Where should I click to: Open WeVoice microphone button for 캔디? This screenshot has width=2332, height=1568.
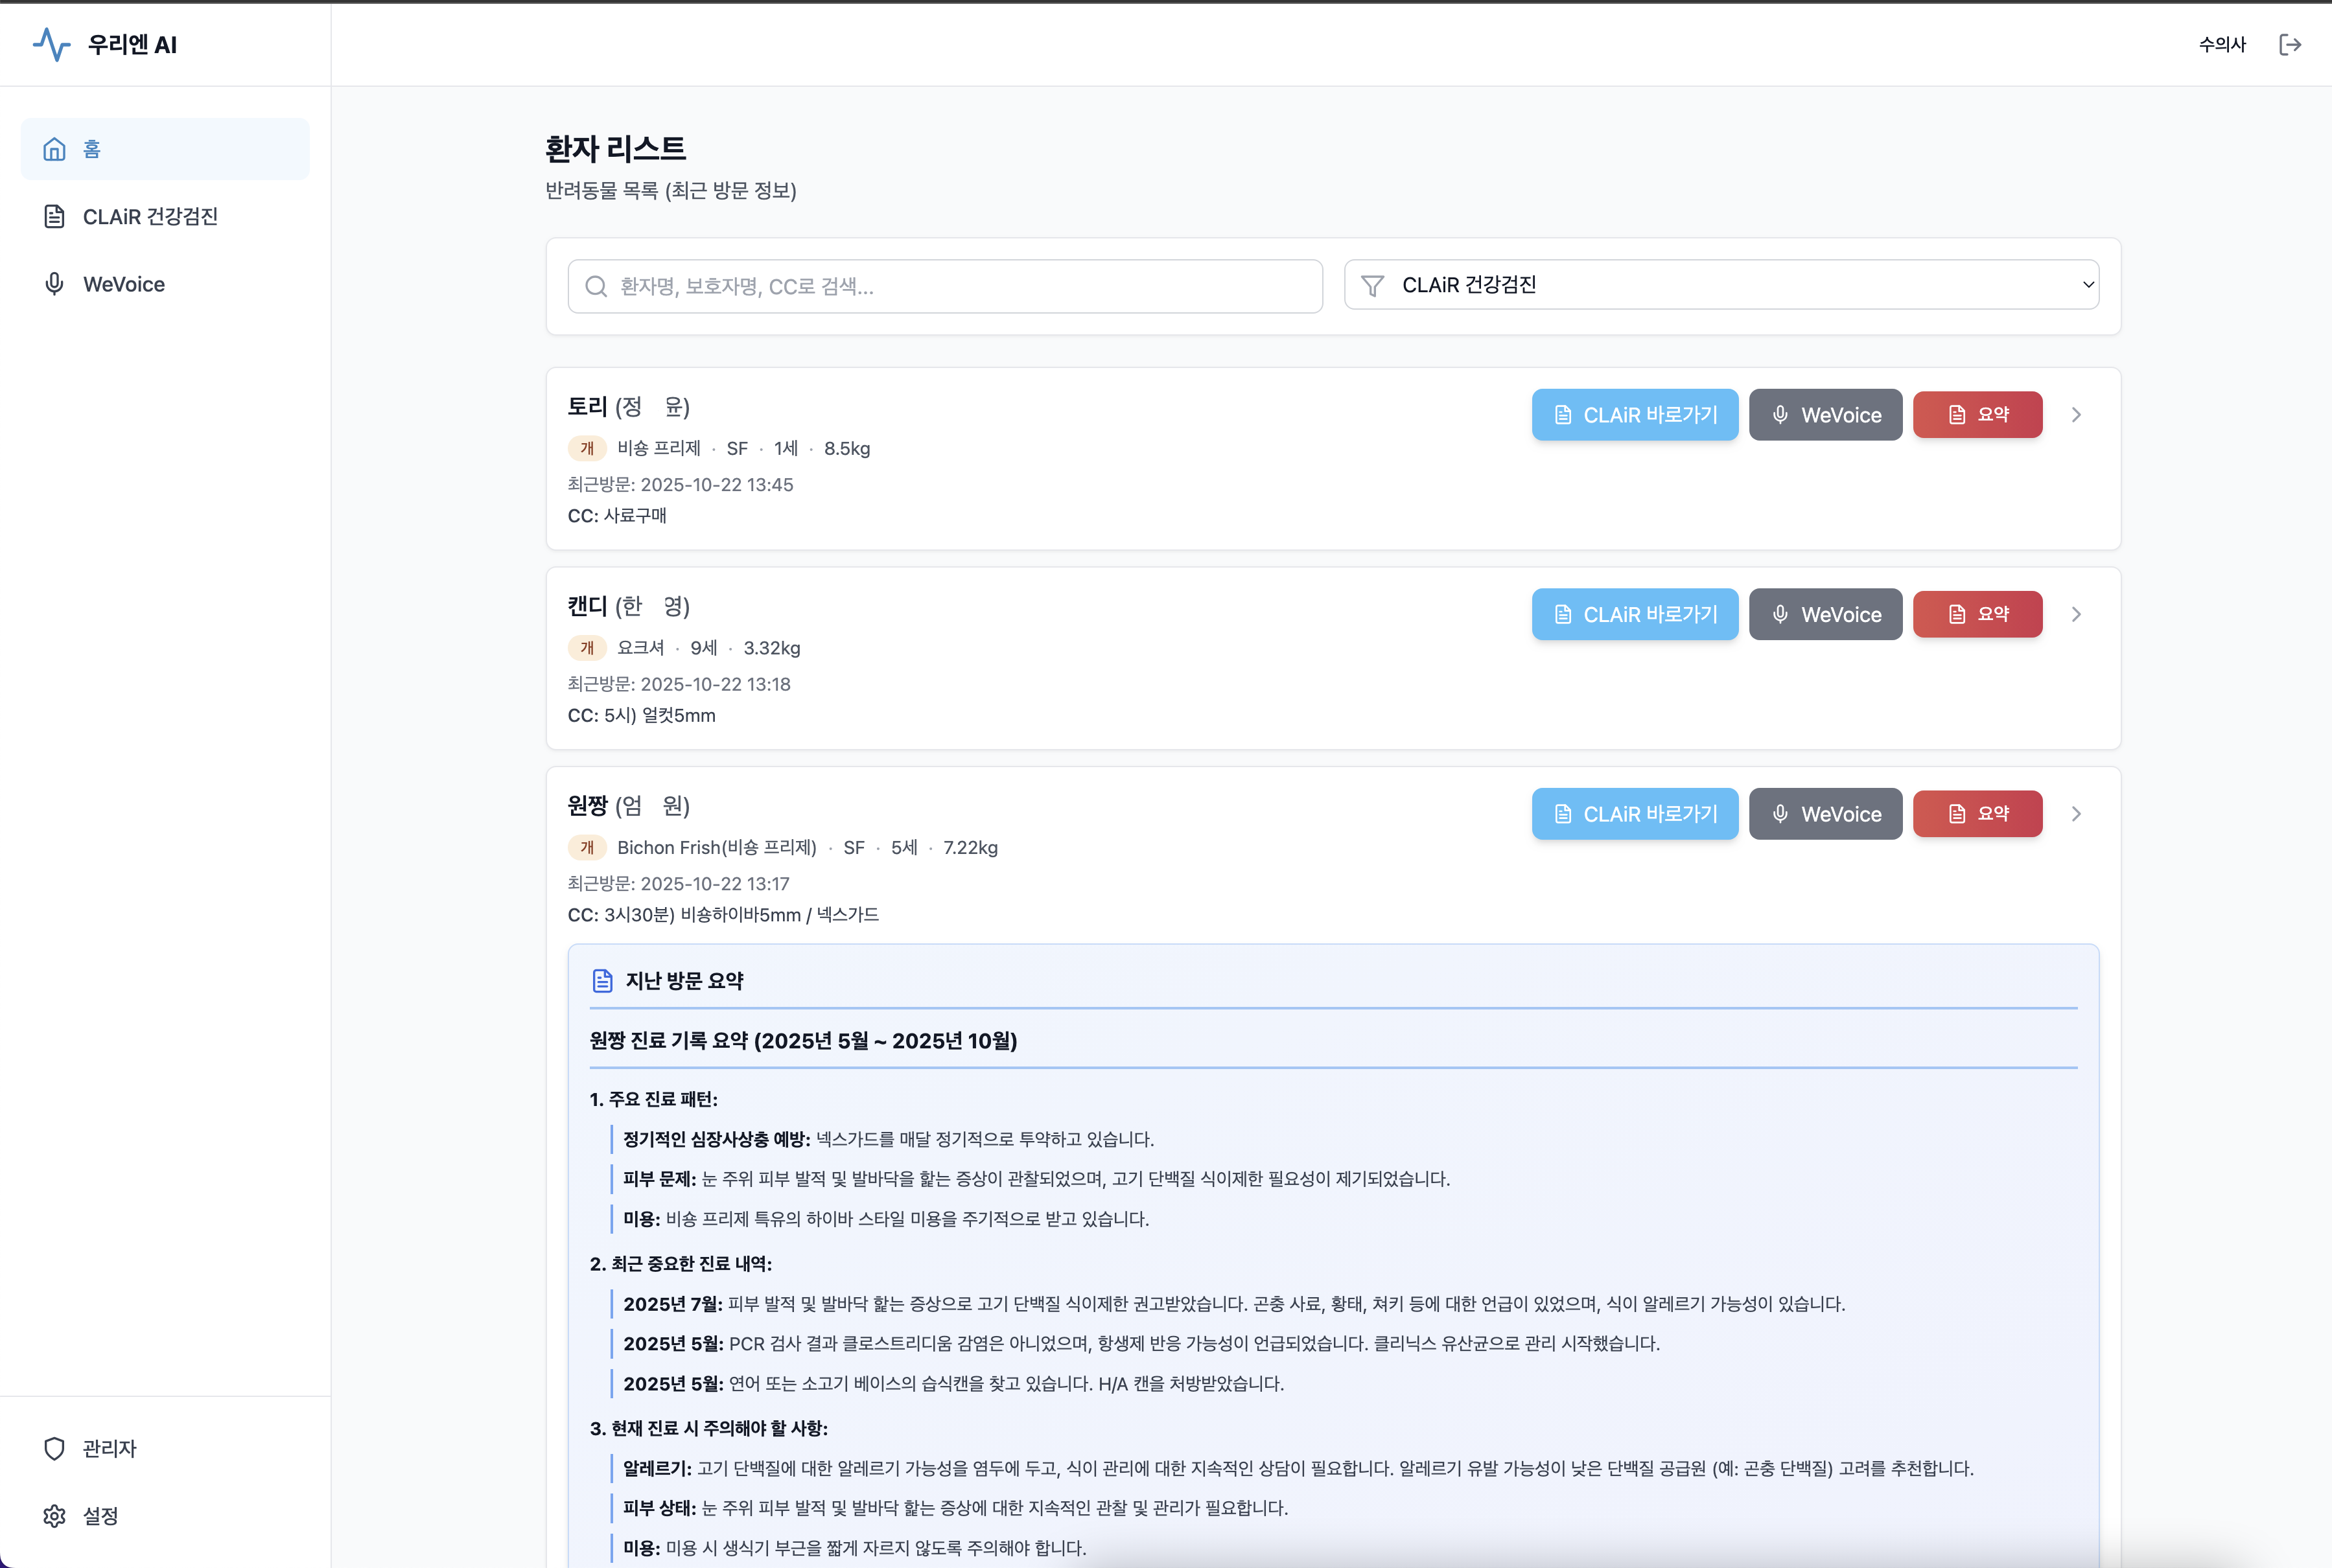click(1825, 614)
